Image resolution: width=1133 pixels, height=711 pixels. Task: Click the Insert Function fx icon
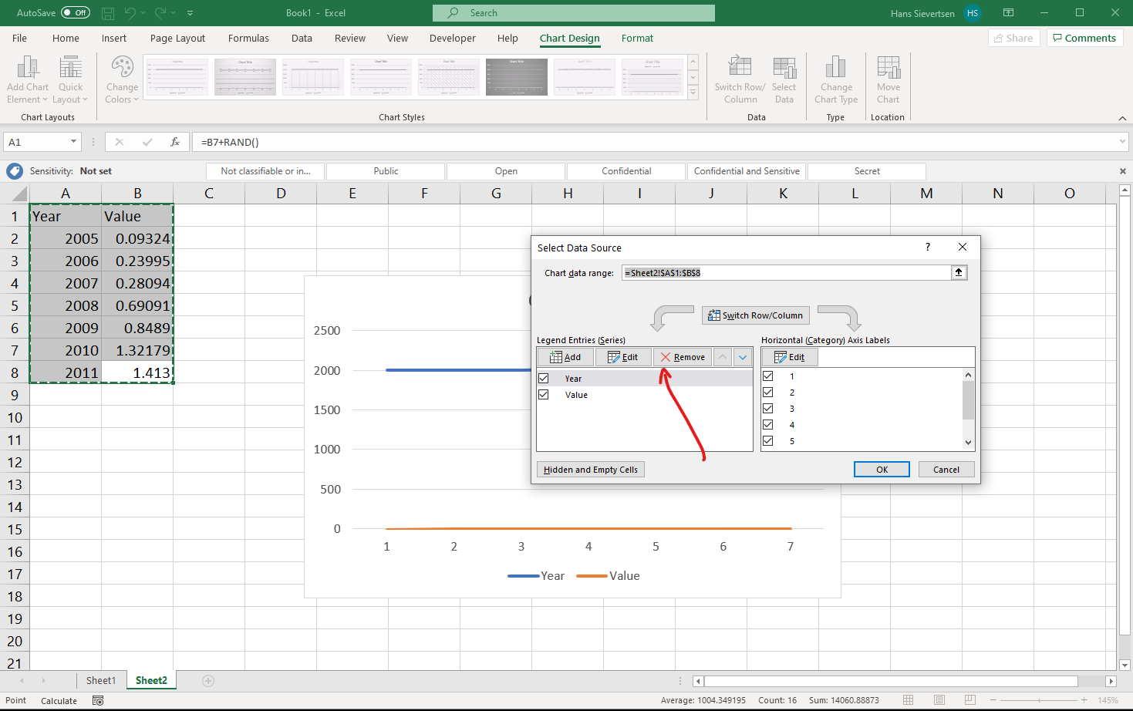(175, 142)
